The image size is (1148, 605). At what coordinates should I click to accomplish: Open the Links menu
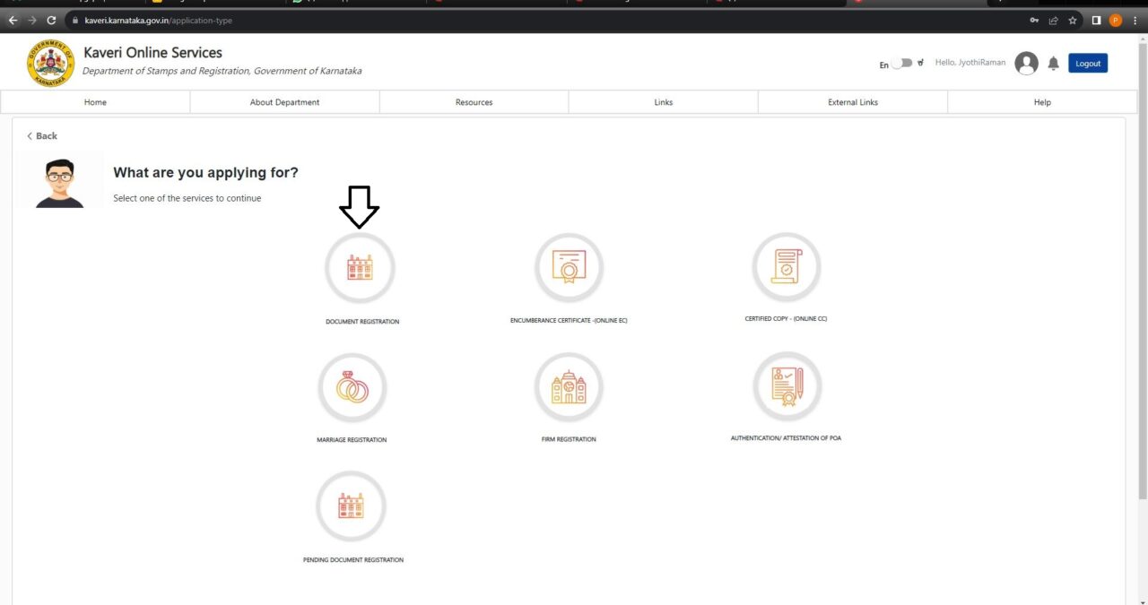(x=663, y=102)
